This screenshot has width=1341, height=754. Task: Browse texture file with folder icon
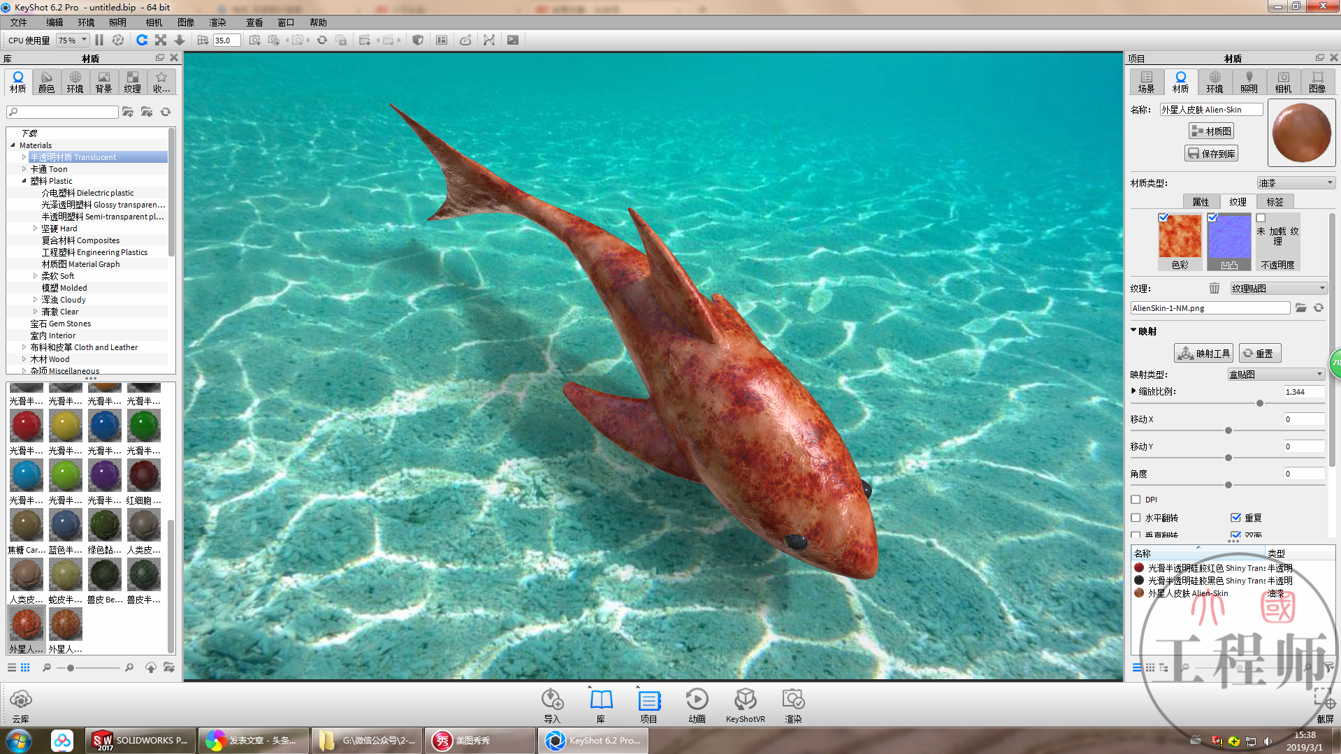click(1301, 308)
